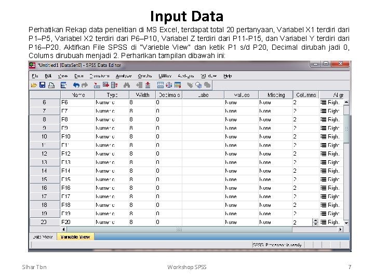This screenshot has width=374, height=280.
Task: Click the Select Cases toolbar icon
Action: tap(178, 85)
